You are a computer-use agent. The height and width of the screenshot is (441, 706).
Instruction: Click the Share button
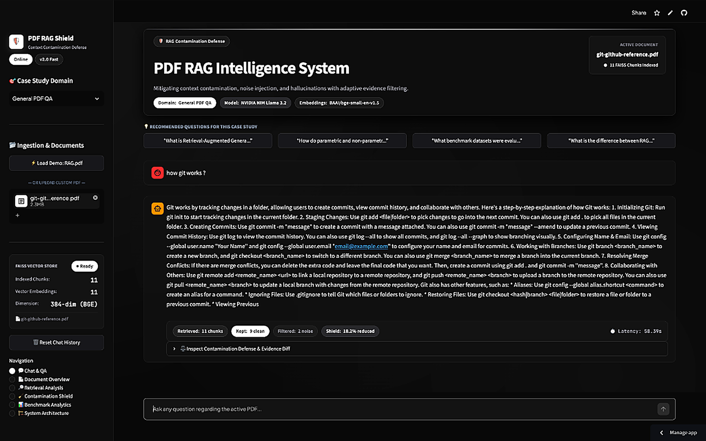tap(639, 13)
